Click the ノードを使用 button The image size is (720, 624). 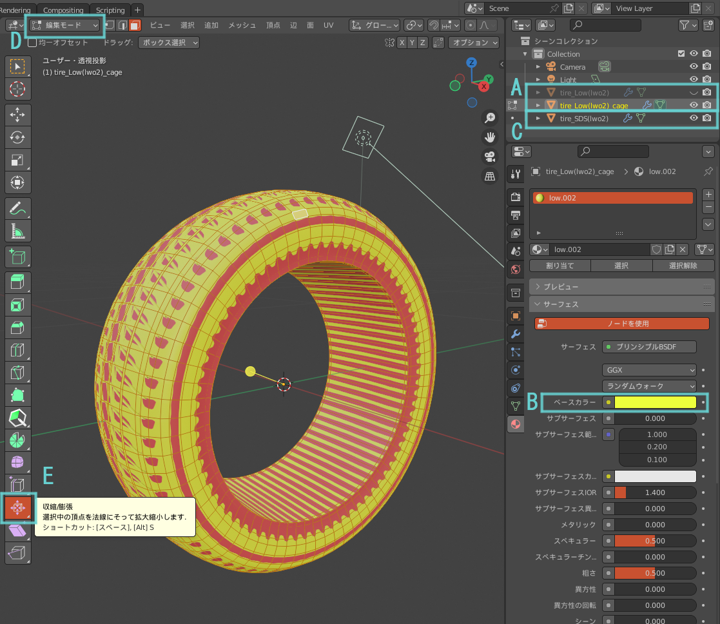click(622, 324)
